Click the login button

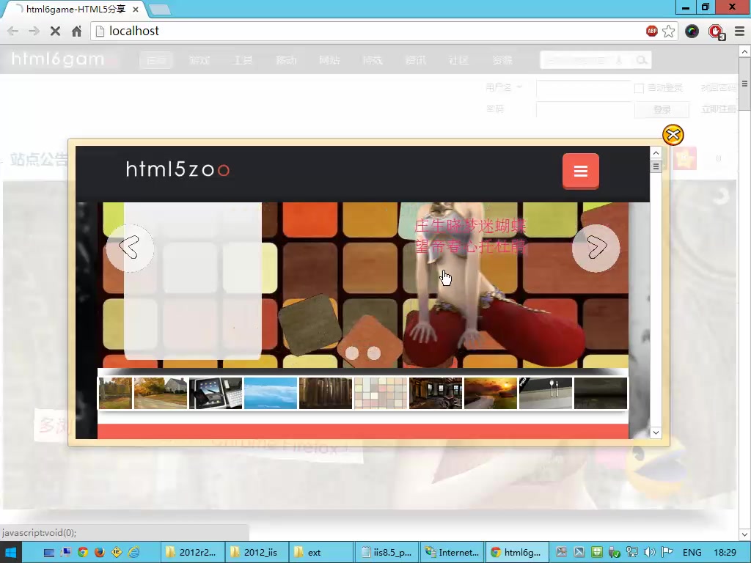(662, 110)
